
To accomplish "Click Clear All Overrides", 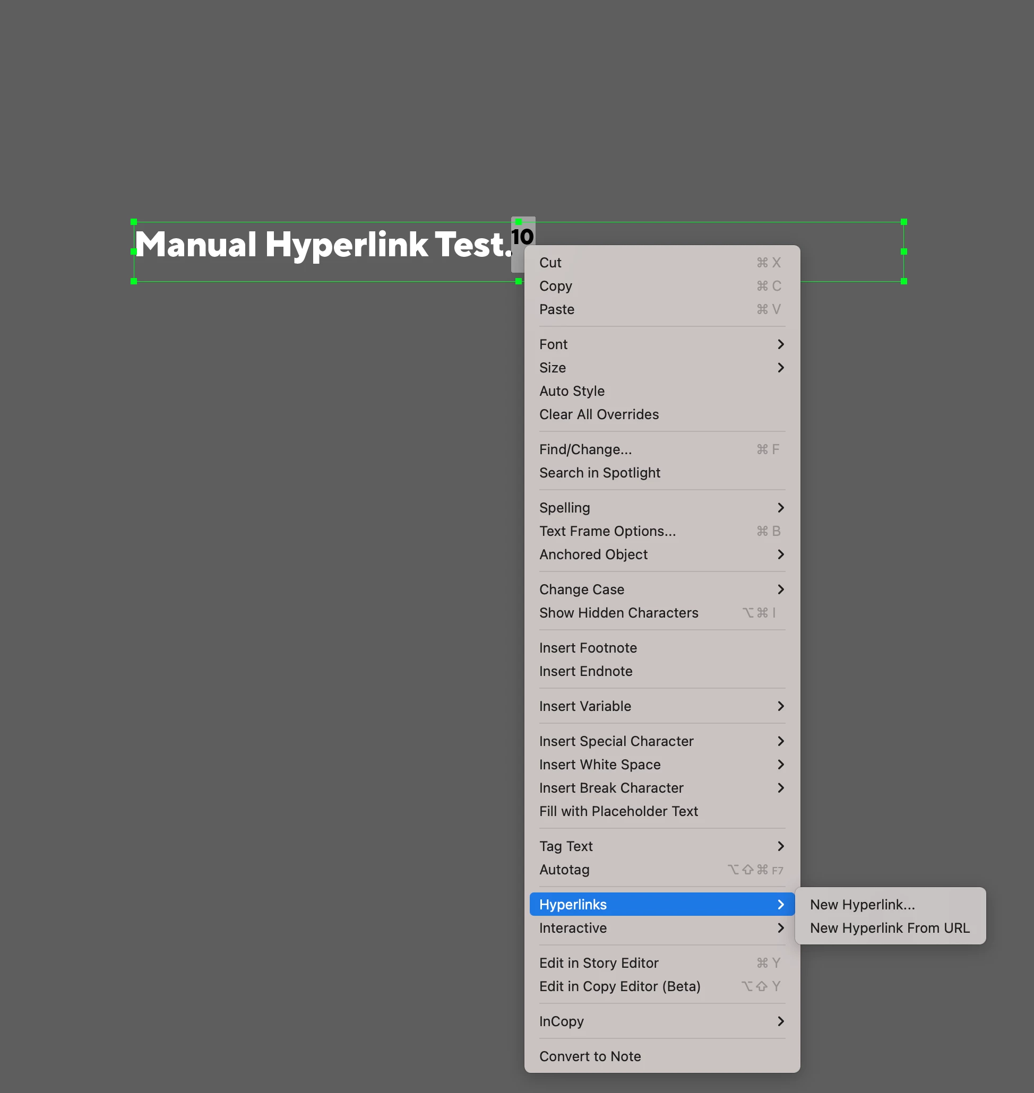I will 599,414.
